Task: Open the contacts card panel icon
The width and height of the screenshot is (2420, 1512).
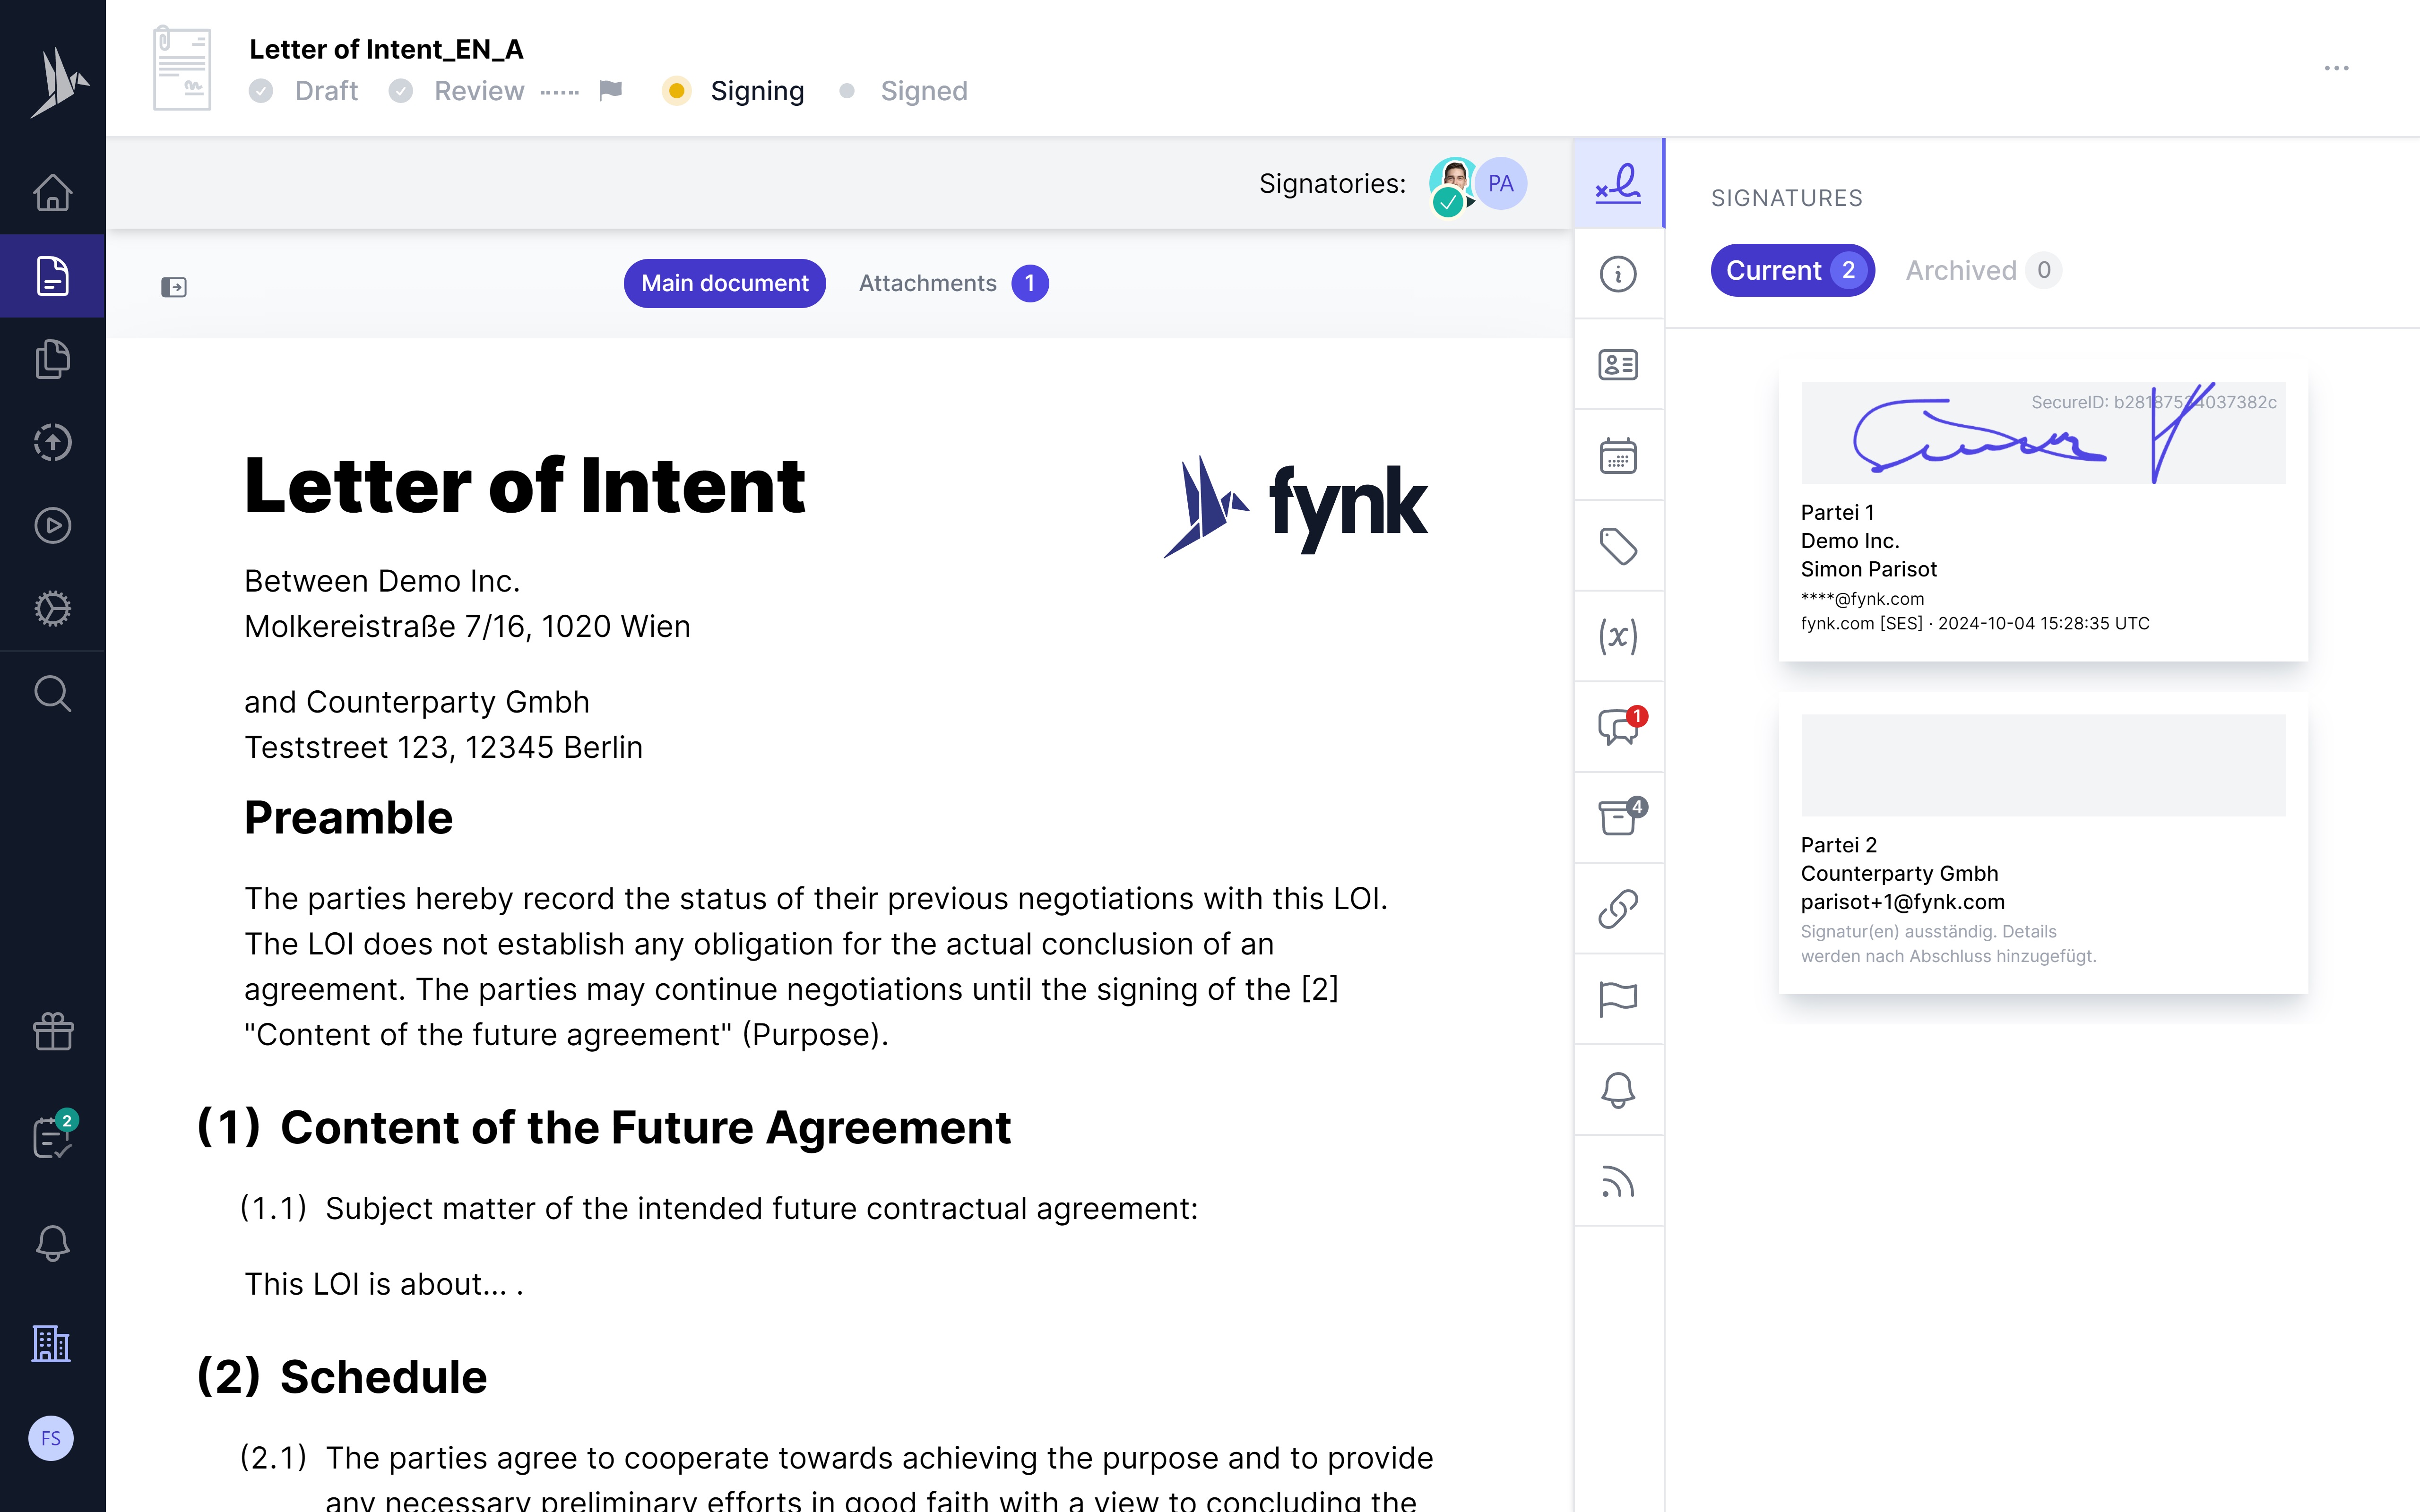Action: [x=1617, y=365]
